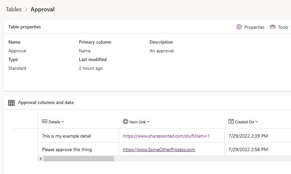The width and height of the screenshot is (291, 174).
Task: Click the Details column header text
Action: click(x=54, y=122)
